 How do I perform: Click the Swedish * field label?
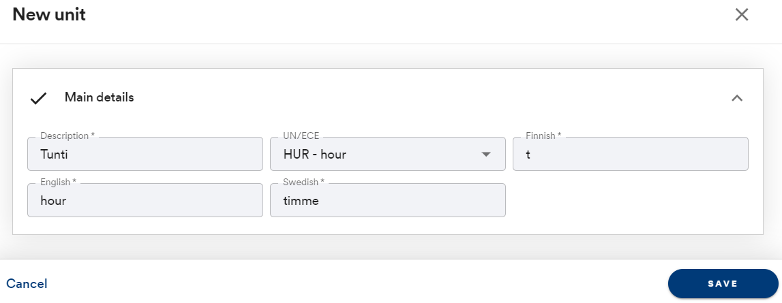point(303,182)
